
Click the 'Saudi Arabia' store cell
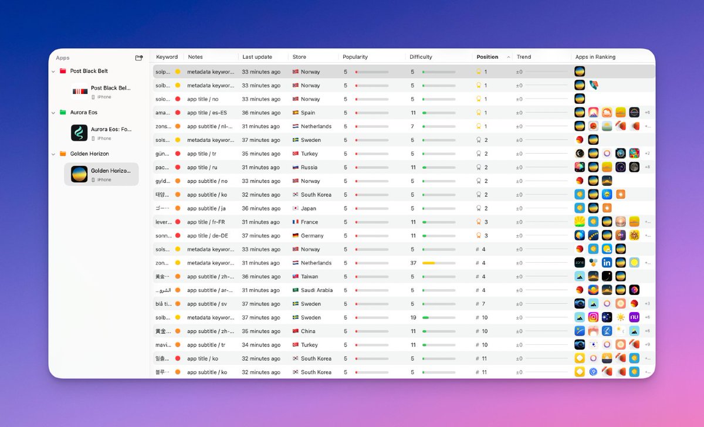pos(312,290)
